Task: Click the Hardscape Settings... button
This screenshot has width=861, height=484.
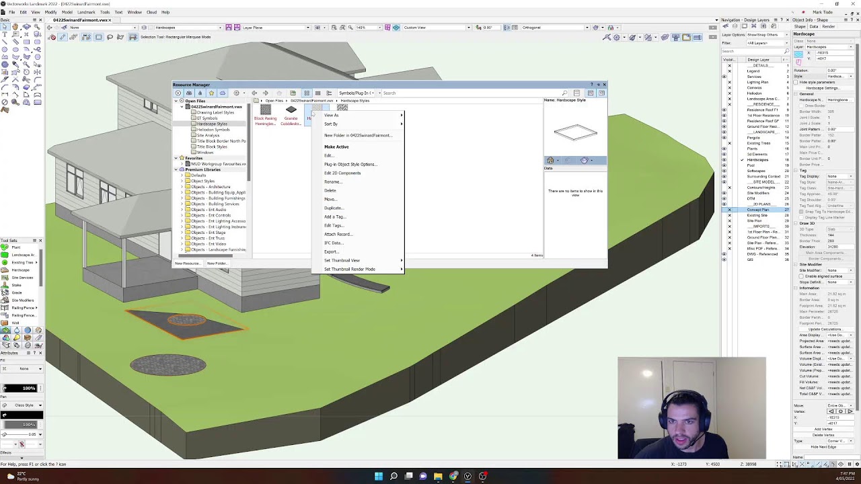Action: (822, 88)
